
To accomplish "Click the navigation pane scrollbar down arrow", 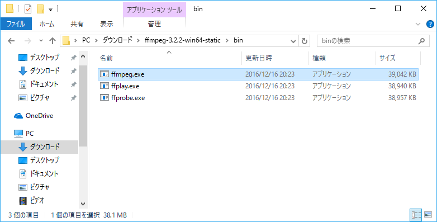I will pyautogui.click(x=83, y=204).
